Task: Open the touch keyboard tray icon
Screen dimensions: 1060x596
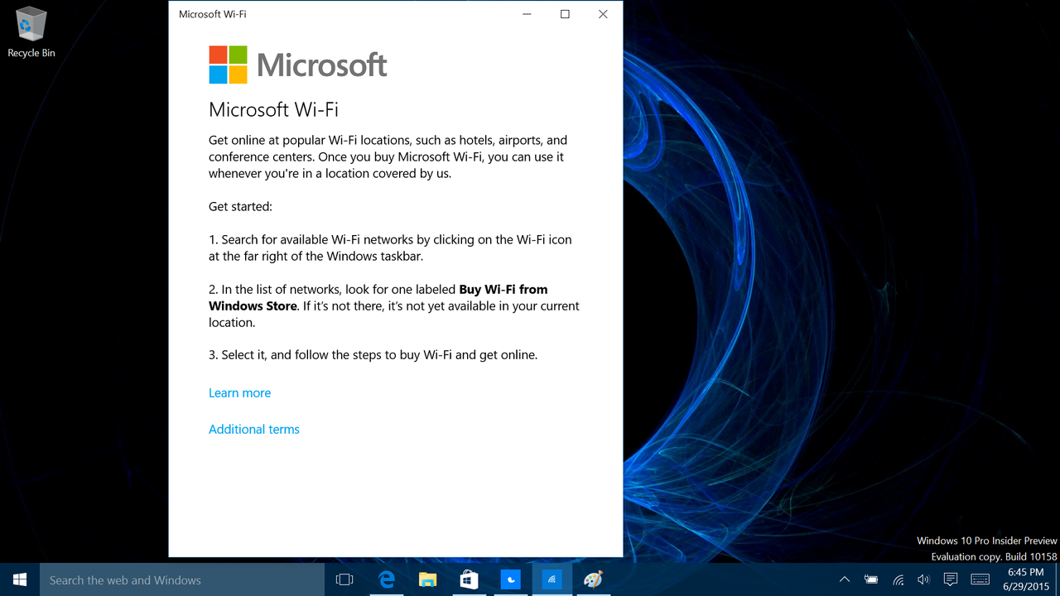Action: pyautogui.click(x=980, y=579)
